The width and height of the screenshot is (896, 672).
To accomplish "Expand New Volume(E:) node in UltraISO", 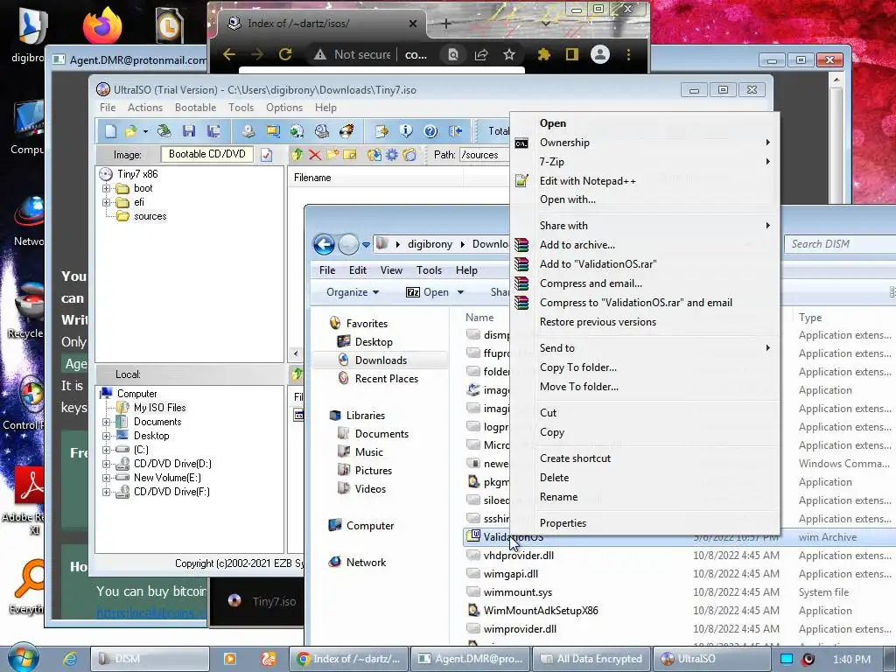I will click(106, 478).
